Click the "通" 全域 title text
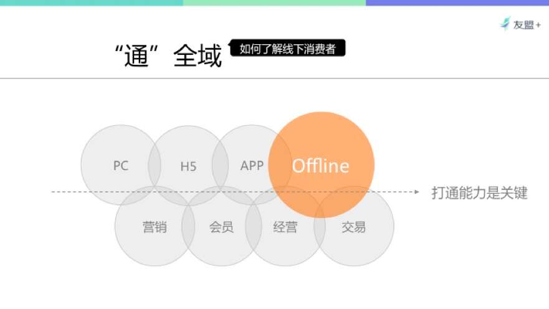Viewport: 549px width, 309px height. tap(168, 55)
